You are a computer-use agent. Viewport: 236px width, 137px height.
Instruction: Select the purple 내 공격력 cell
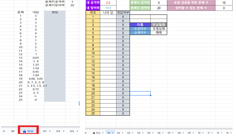pyautogui.click(x=93, y=2)
